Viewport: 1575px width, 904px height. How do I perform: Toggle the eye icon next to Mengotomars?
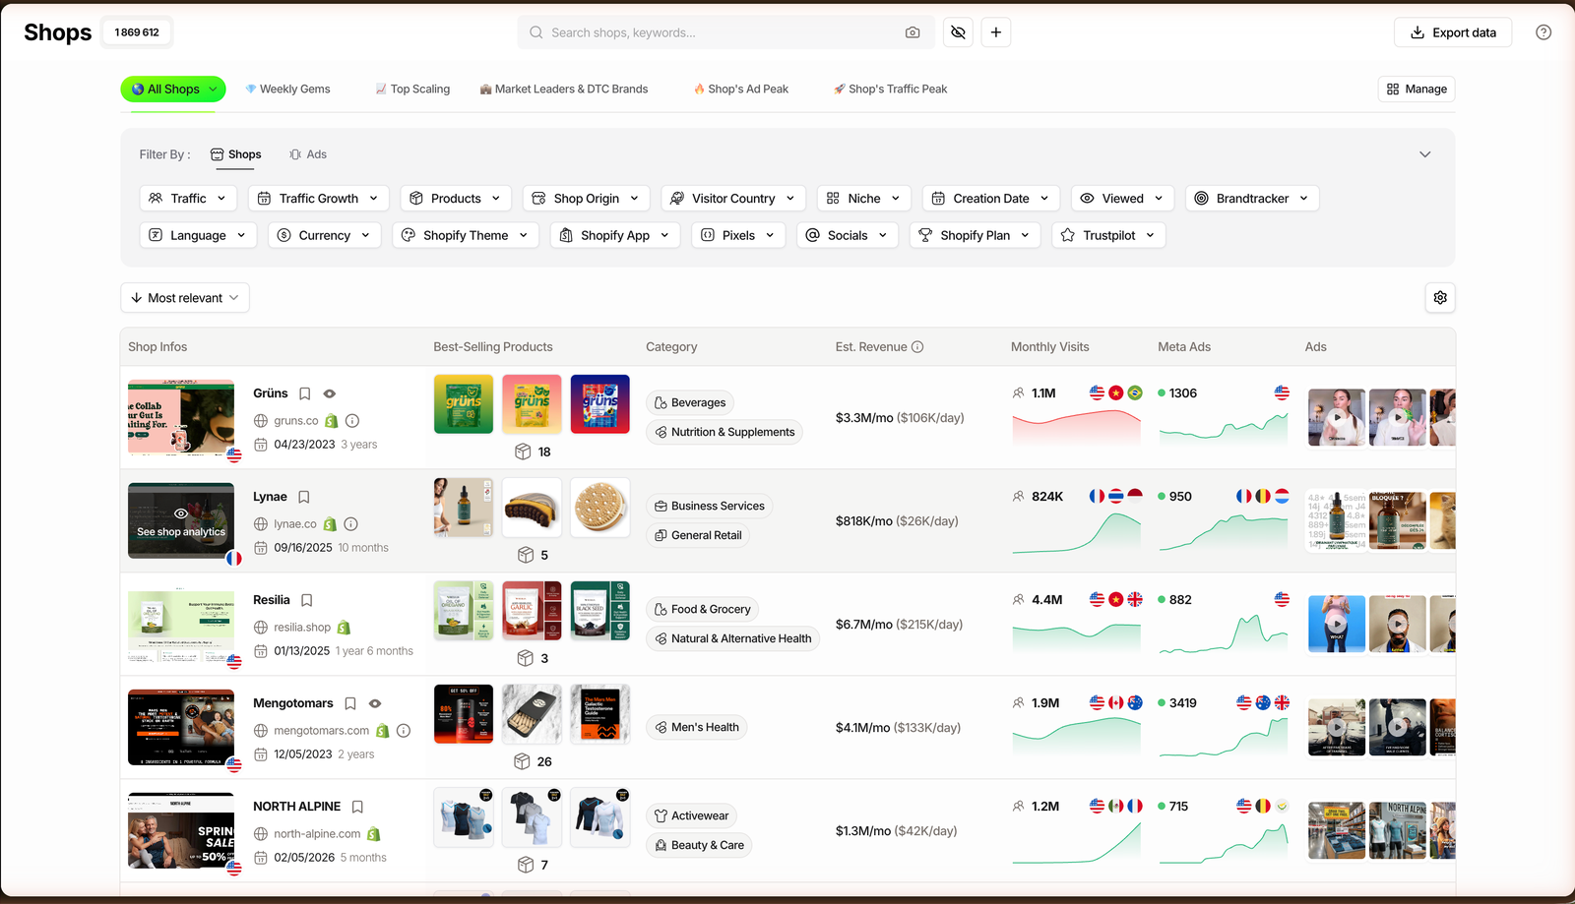pyautogui.click(x=375, y=703)
